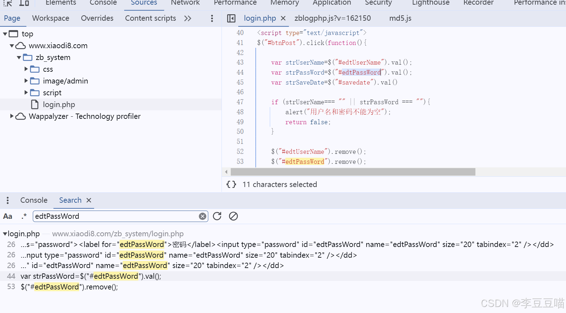Viewport: 566px width, 313px height.
Task: Open the Network panel tab
Action: click(185, 3)
